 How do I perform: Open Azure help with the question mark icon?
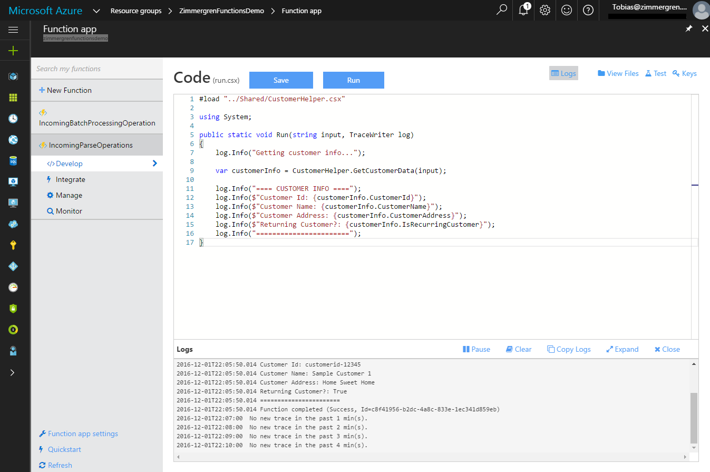pyautogui.click(x=588, y=10)
